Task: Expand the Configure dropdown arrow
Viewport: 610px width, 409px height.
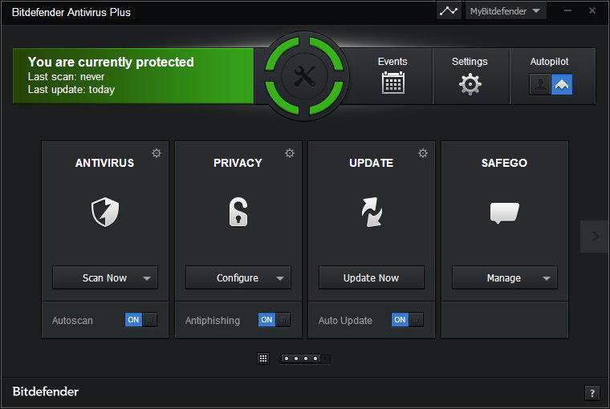Action: coord(280,278)
